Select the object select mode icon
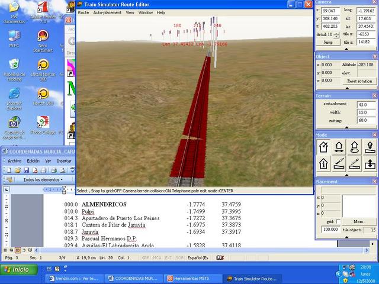The width and height of the screenshot is (379, 284). click(324, 147)
